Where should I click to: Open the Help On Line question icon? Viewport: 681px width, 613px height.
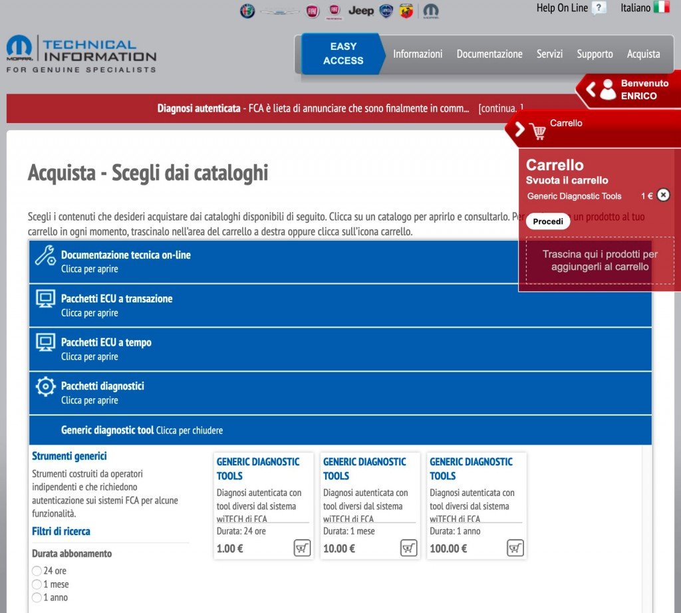(x=599, y=9)
